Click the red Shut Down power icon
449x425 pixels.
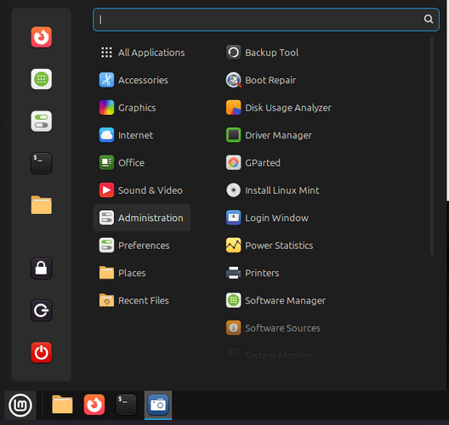(x=41, y=352)
